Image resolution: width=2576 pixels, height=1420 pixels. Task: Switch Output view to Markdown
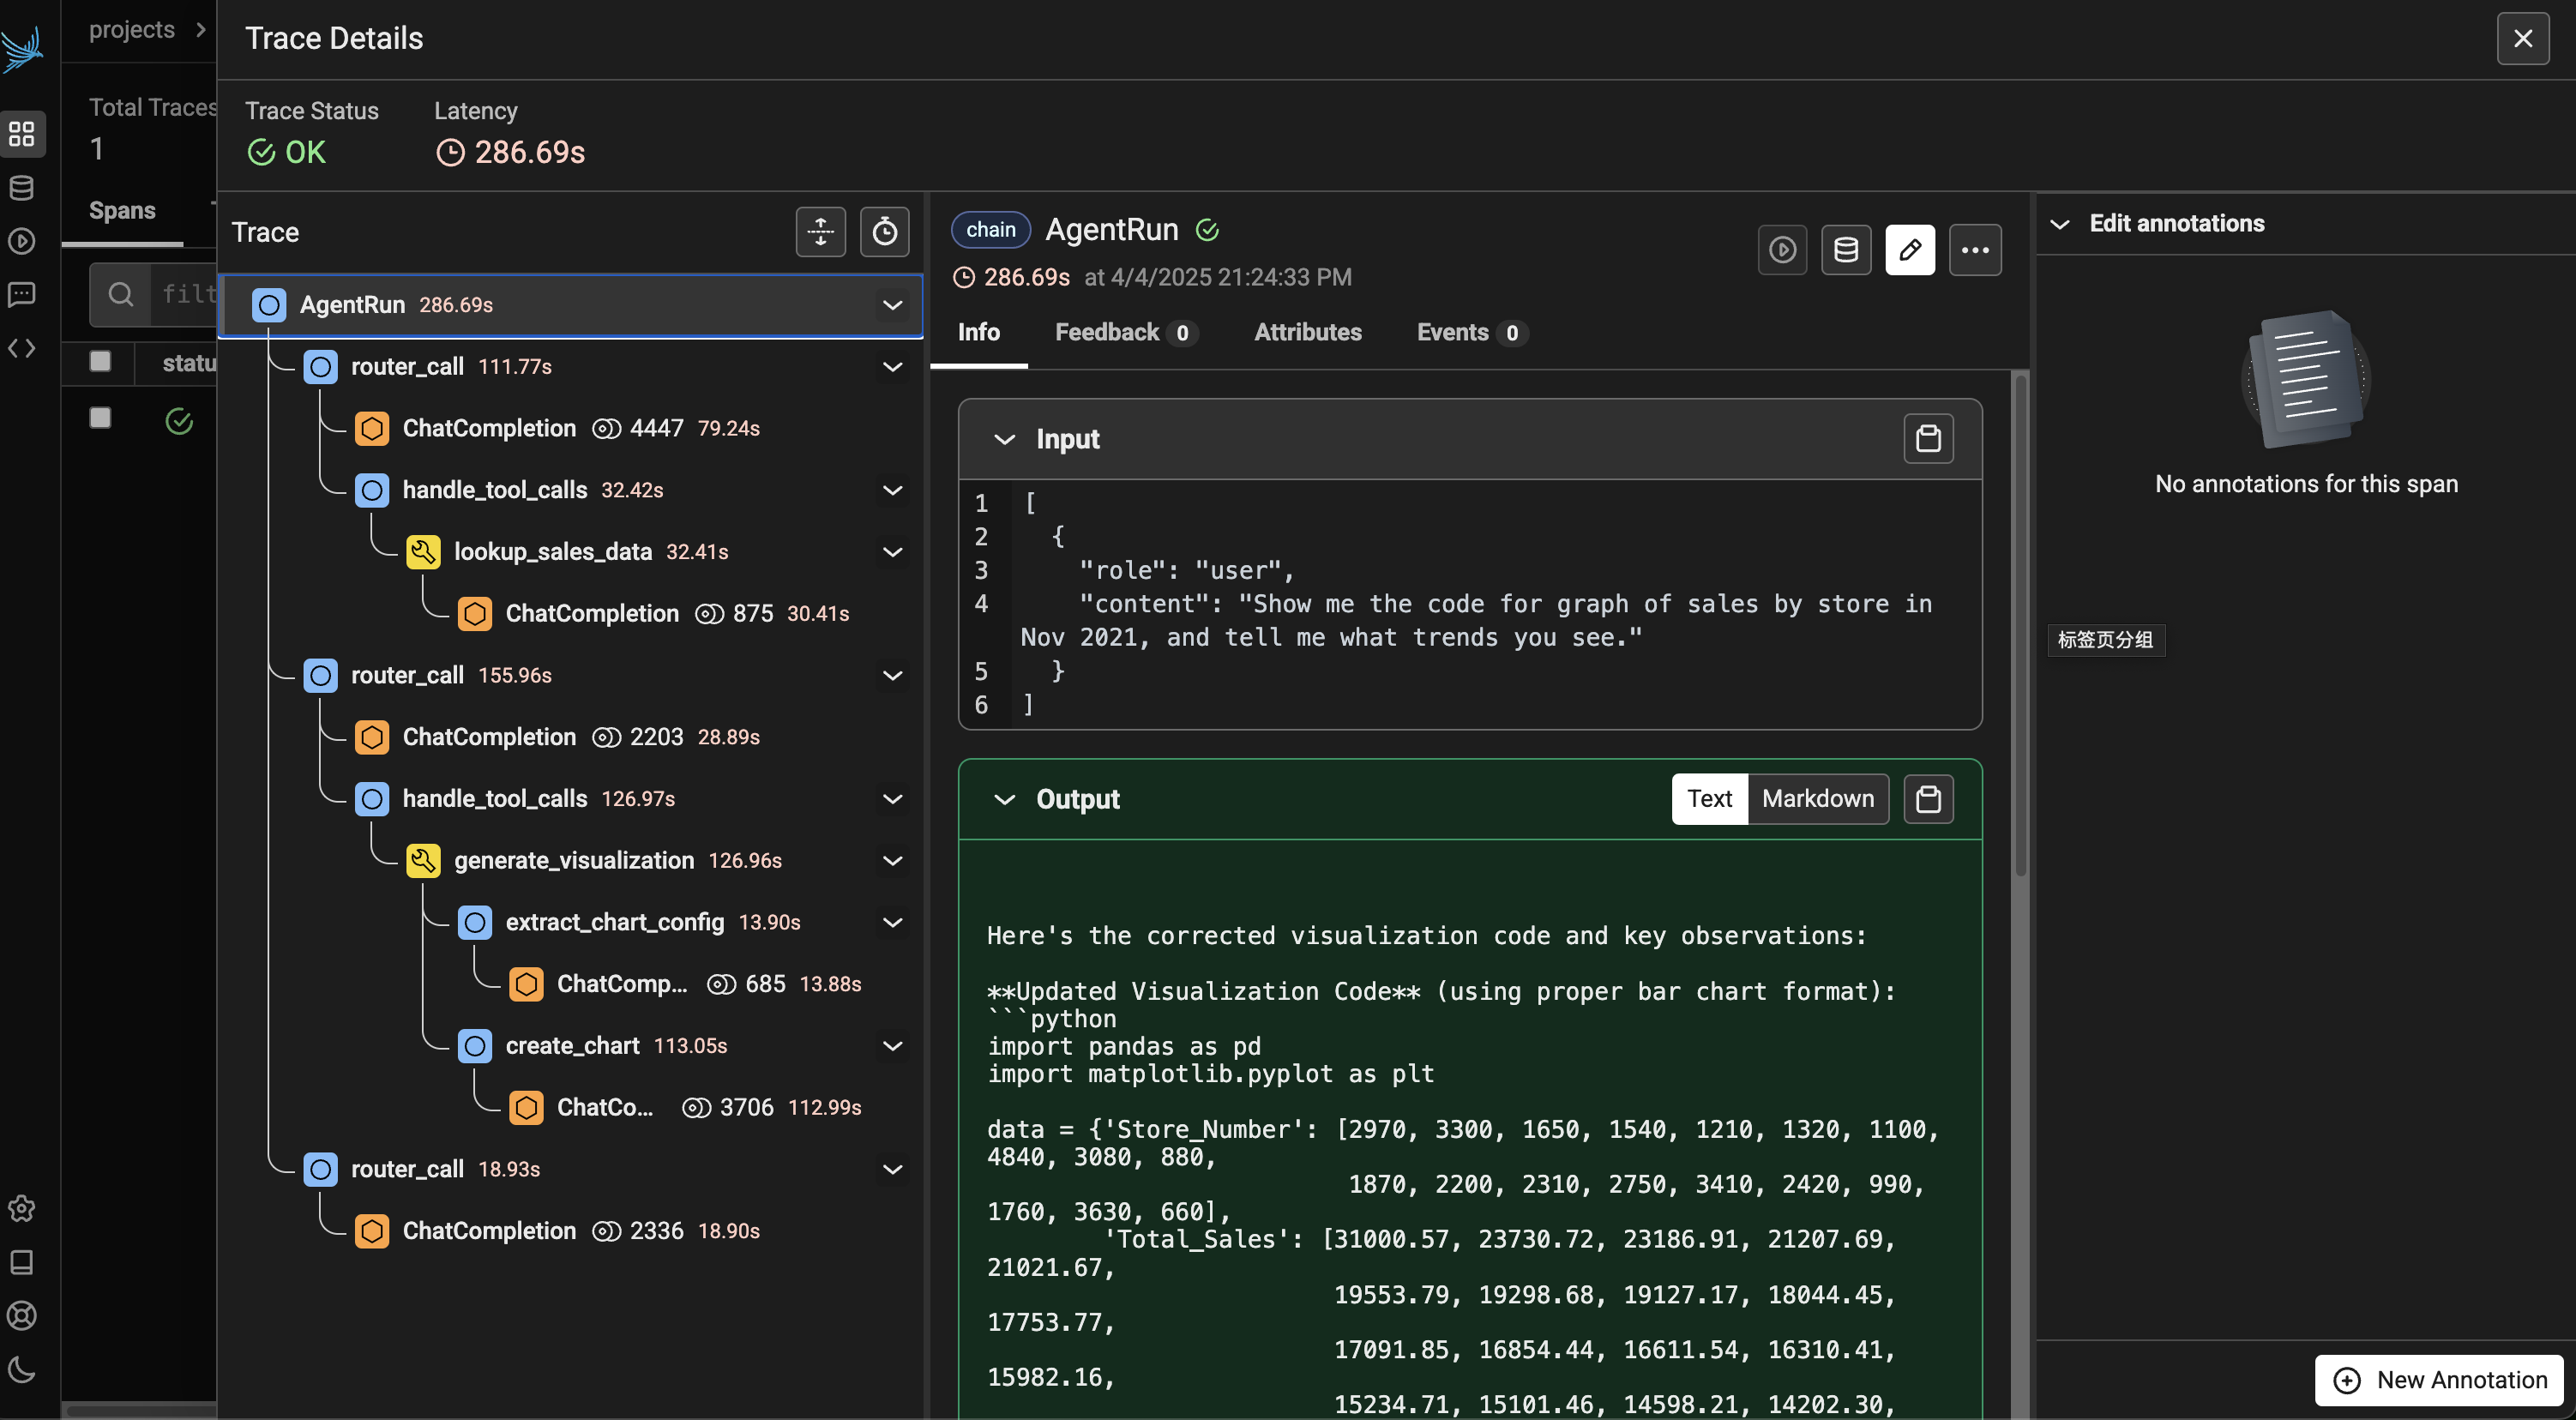tap(1818, 799)
